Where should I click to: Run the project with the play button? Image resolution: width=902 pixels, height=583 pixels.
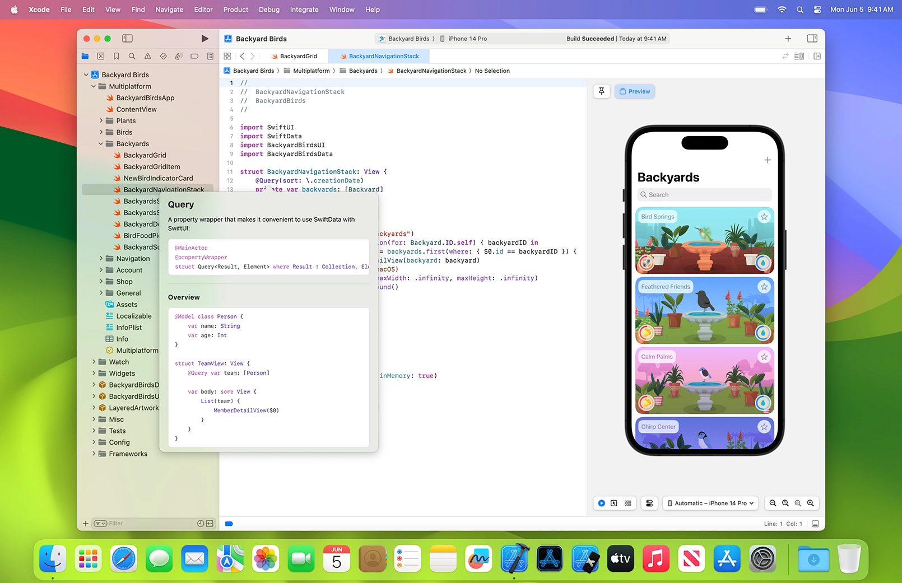pyautogui.click(x=204, y=39)
